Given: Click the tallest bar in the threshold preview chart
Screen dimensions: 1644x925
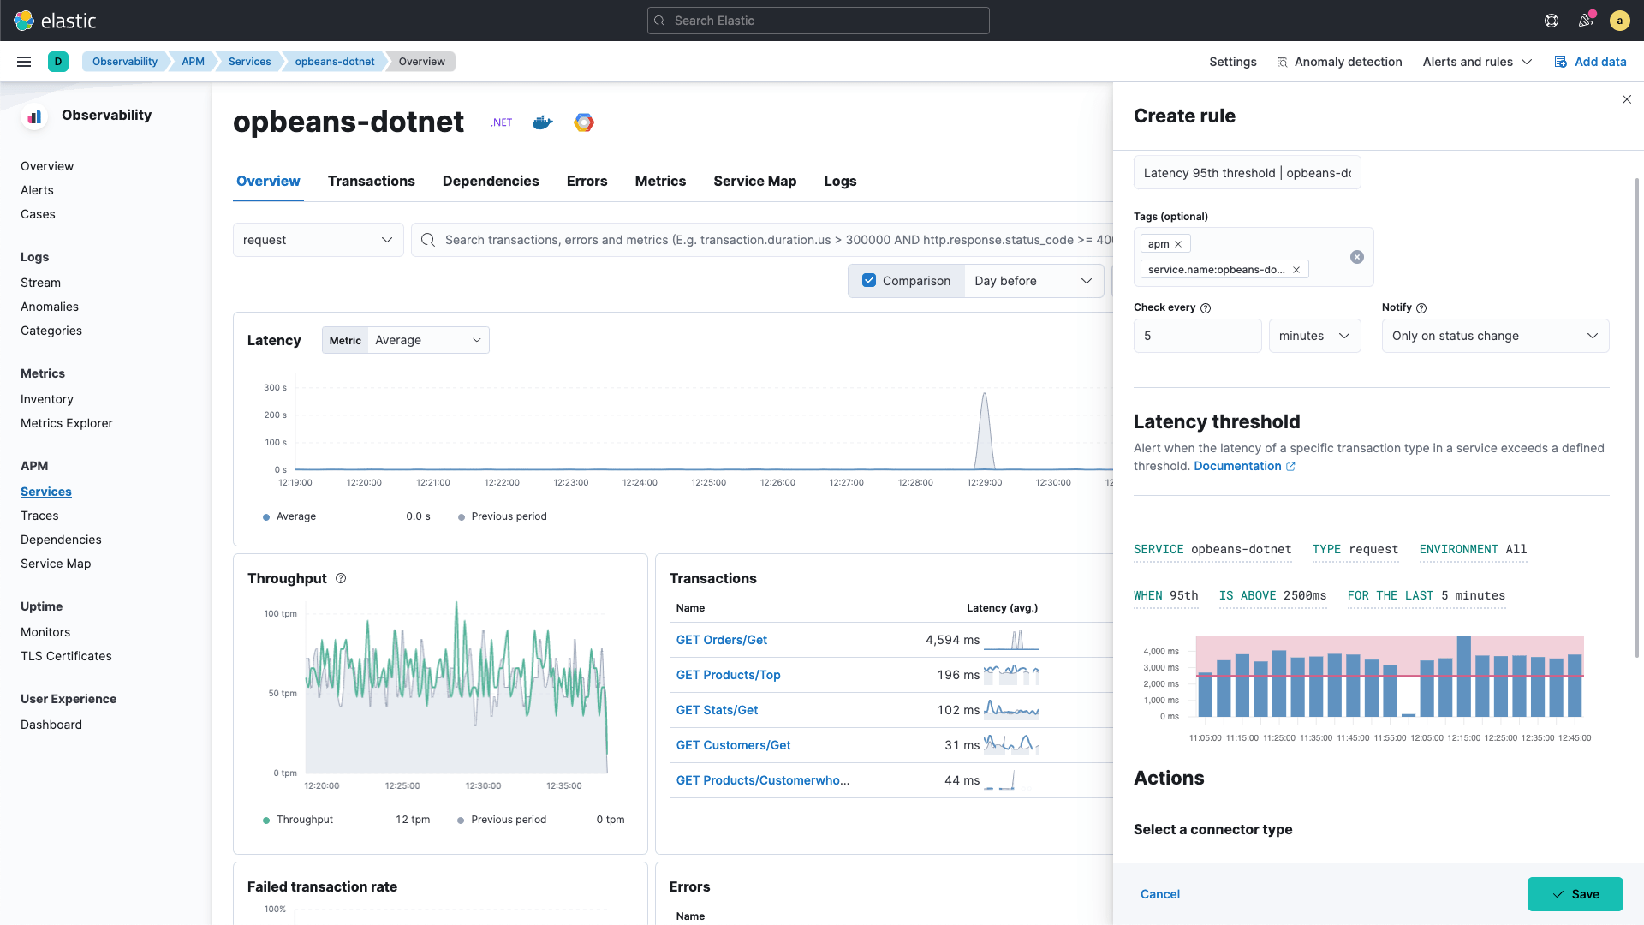Looking at the screenshot, I should (1463, 676).
